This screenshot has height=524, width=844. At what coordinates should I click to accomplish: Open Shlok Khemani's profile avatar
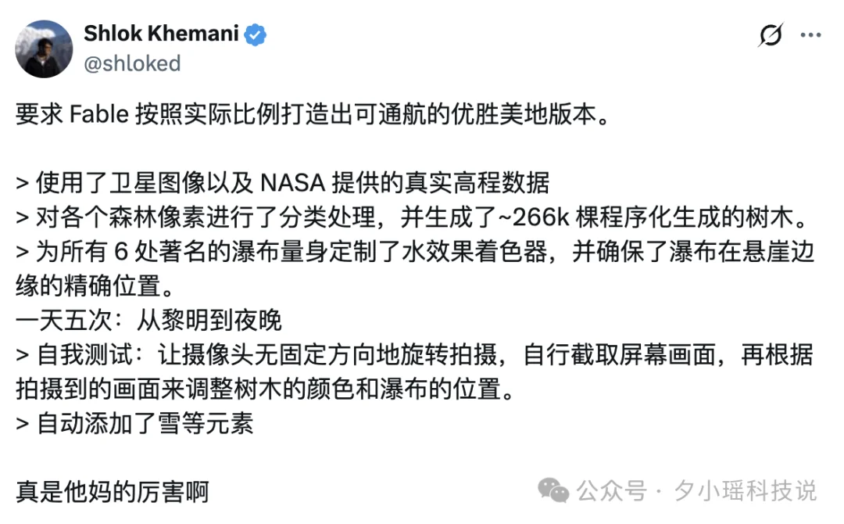tap(44, 49)
